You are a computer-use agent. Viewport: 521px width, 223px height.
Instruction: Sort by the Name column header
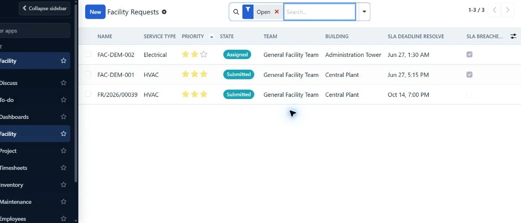(x=105, y=37)
